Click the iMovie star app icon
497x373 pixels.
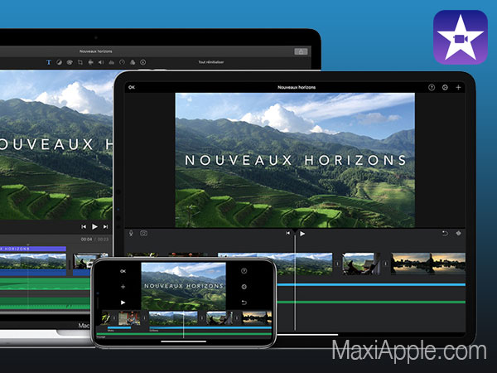click(461, 37)
